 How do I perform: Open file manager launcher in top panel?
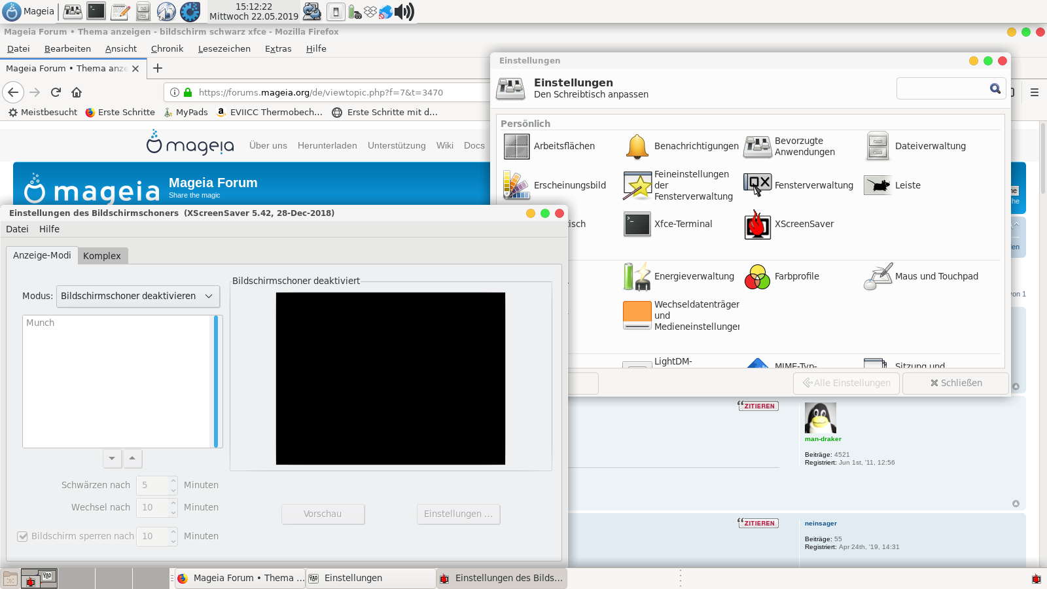pos(143,11)
